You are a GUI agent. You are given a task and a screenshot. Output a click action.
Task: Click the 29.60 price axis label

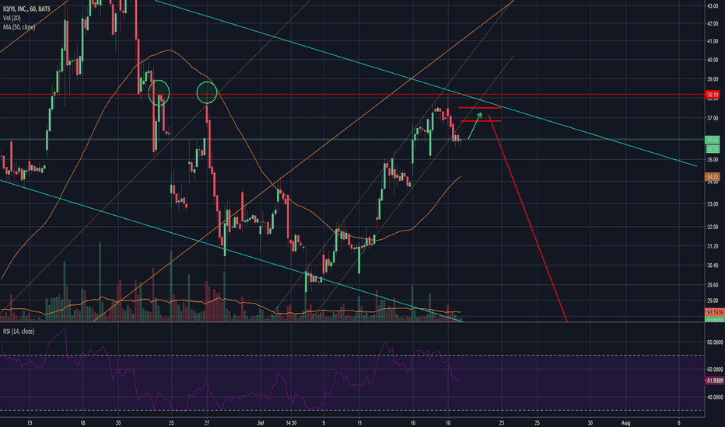tap(712, 286)
